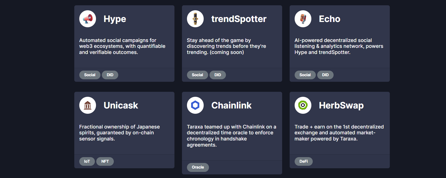Viewport: 446px width, 178px height.
Task: Click the Oracle tag on the Chainlink card
Action: tap(198, 167)
